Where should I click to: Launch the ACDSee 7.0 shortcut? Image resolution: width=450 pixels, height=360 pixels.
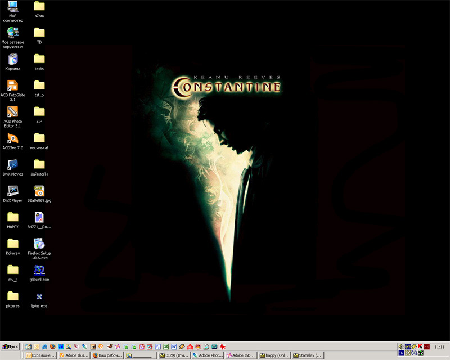pyautogui.click(x=12, y=141)
